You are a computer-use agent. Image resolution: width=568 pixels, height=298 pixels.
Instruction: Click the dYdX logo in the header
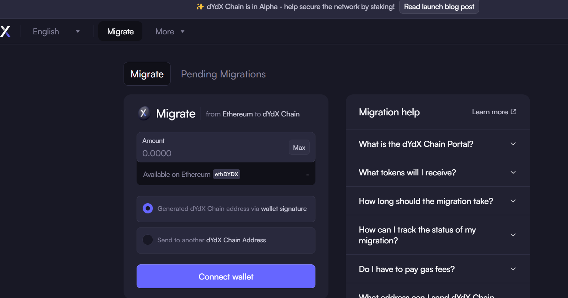pos(5,31)
